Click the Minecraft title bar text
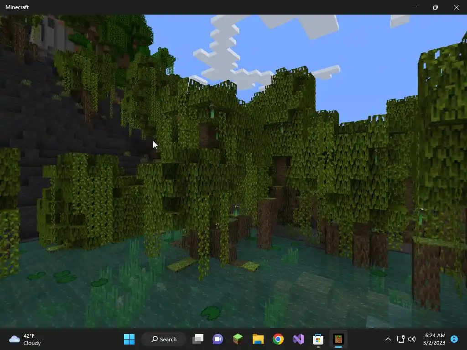 coord(17,7)
